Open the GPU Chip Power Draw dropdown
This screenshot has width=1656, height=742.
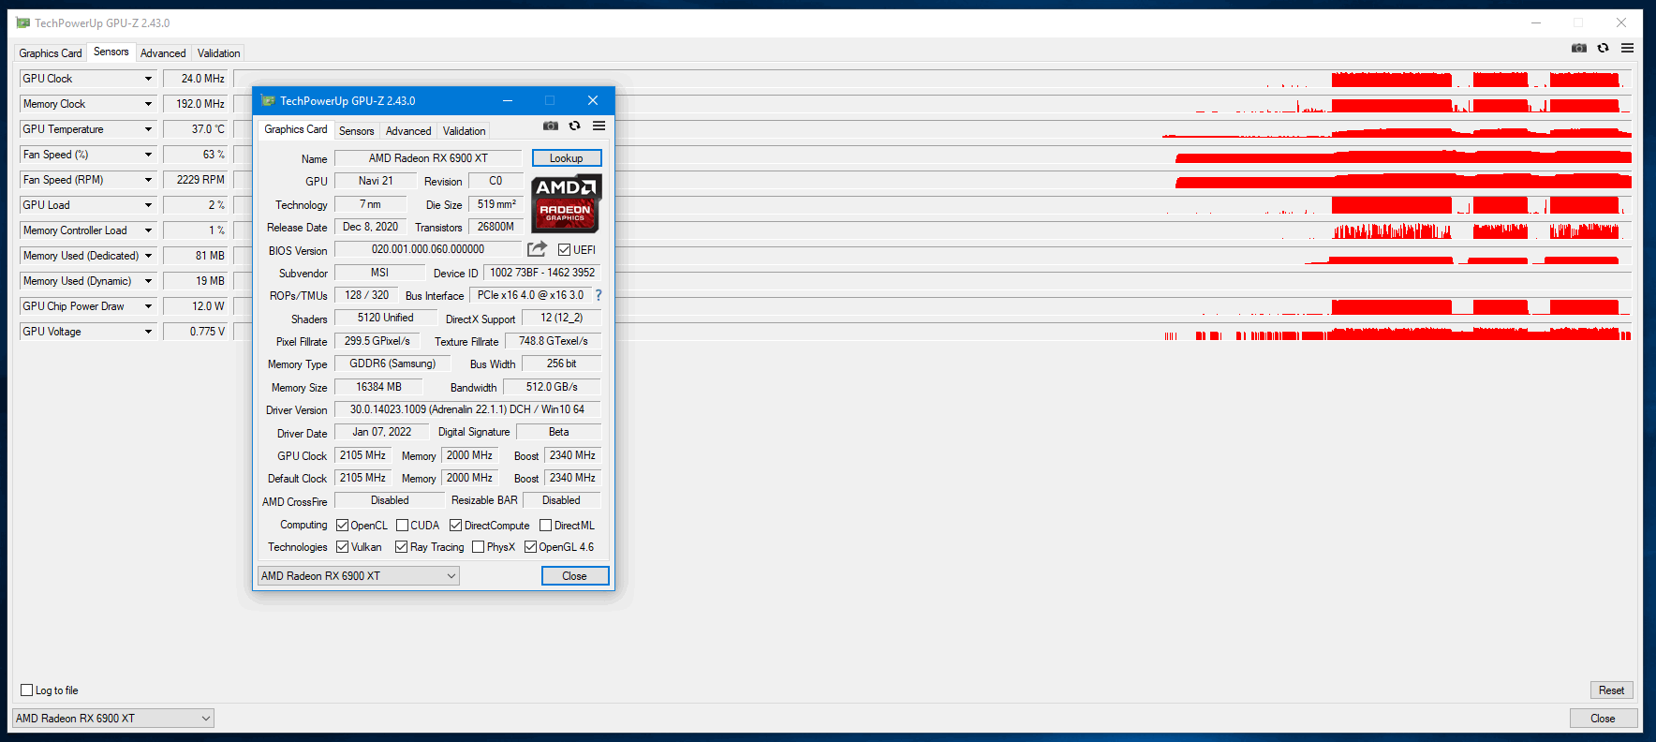tap(148, 306)
